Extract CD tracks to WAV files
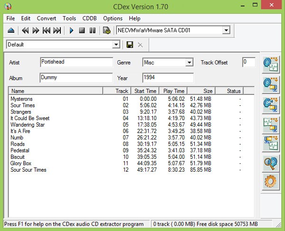The width and height of the screenshot is (285, 231). (x=271, y=64)
